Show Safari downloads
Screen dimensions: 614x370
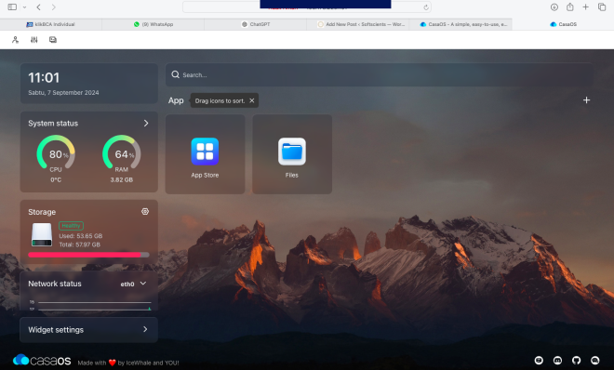554,7
